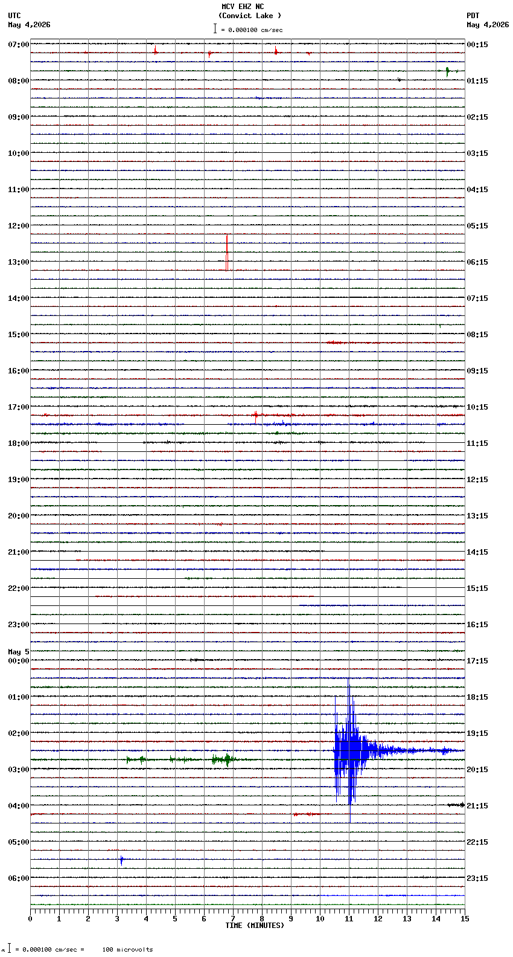Click the UTC time label "14:00"
513x957 pixels.
(19, 298)
